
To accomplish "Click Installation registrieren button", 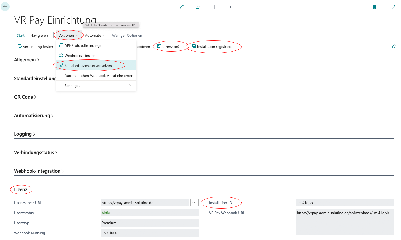I will (x=213, y=47).
